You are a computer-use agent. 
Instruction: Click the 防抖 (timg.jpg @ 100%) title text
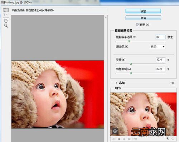coord(16,3)
